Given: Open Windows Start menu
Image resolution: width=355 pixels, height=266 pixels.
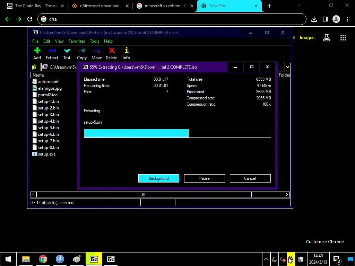Looking at the screenshot, I should pos(8,259).
